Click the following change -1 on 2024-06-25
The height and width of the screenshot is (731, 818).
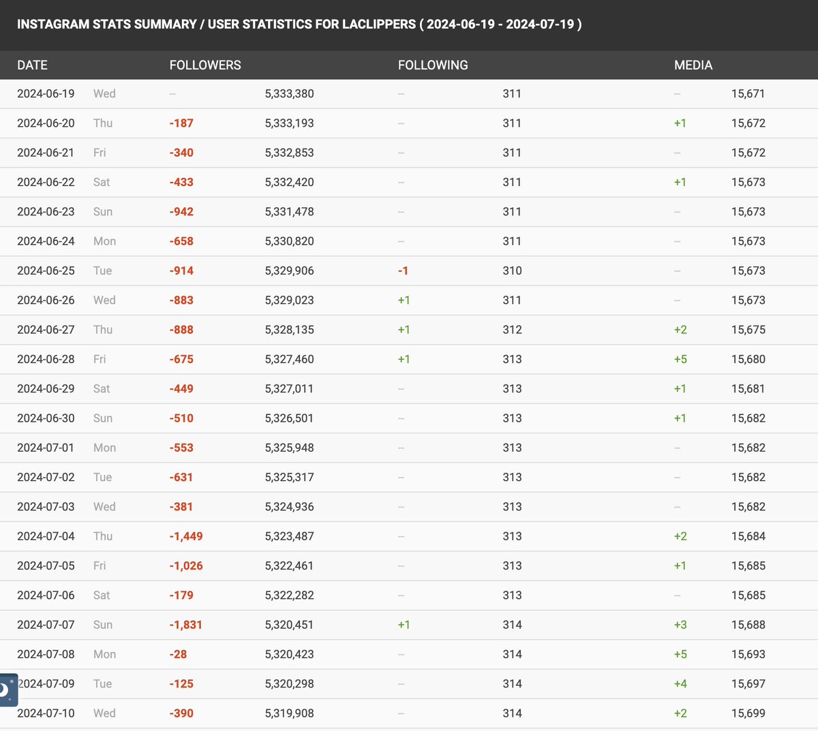[x=403, y=271]
